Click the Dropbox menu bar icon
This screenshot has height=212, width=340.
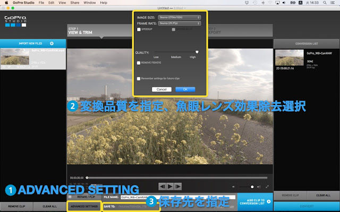point(246,3)
